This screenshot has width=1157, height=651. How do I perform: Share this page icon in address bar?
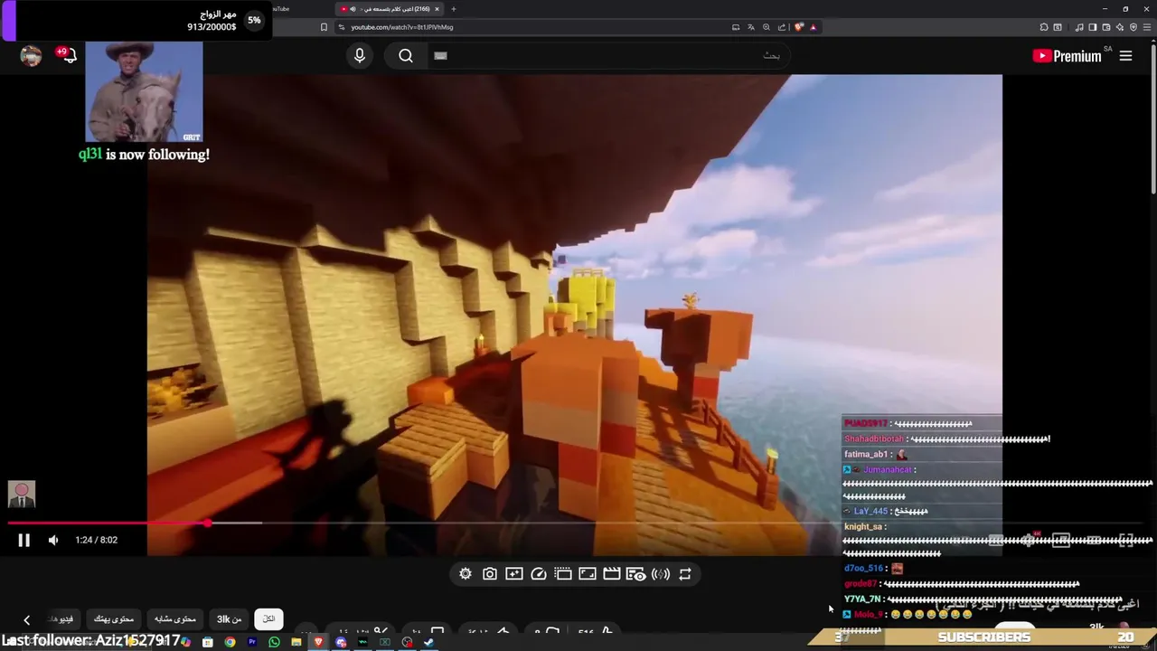pyautogui.click(x=782, y=27)
